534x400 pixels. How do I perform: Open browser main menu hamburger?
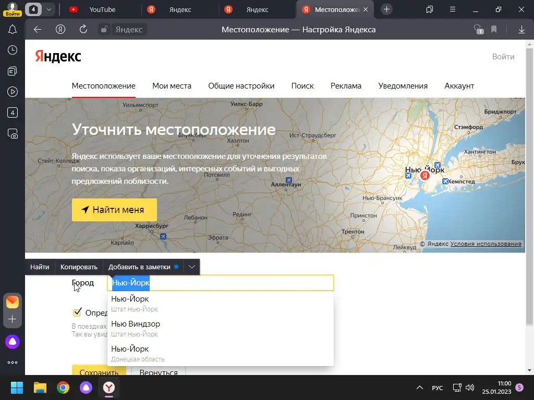pyautogui.click(x=453, y=9)
